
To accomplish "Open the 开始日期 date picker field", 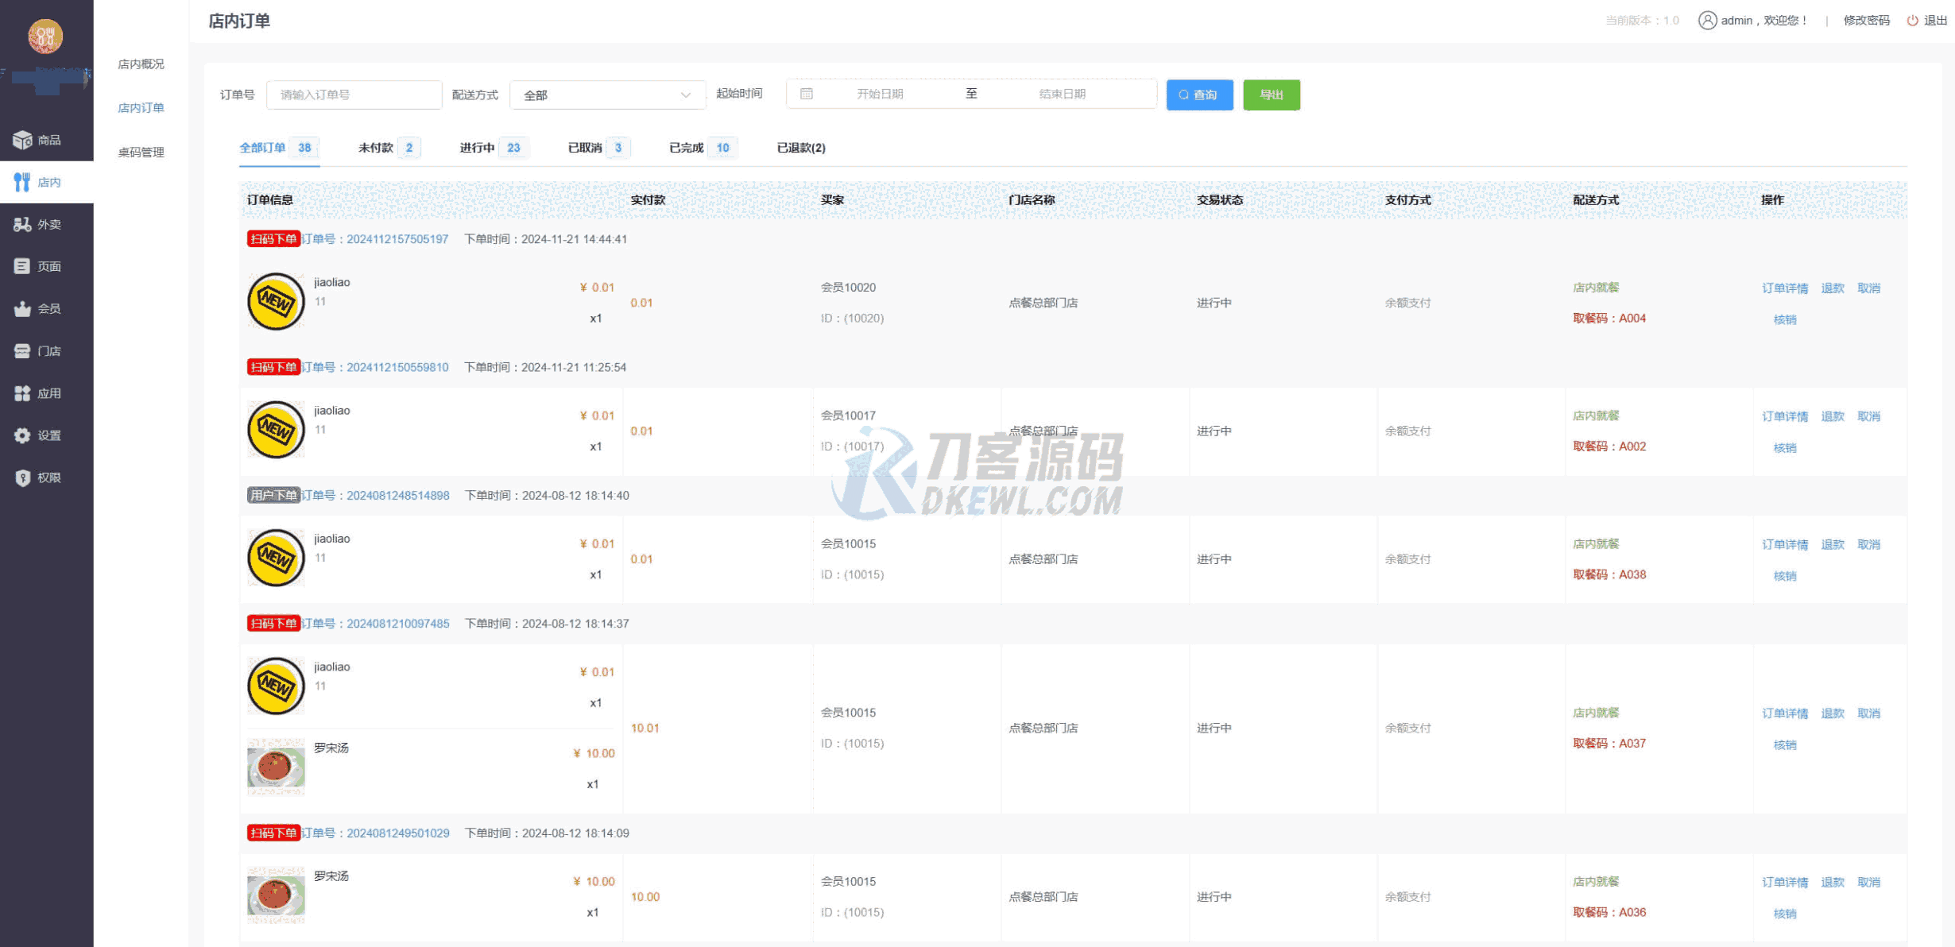I will (879, 94).
